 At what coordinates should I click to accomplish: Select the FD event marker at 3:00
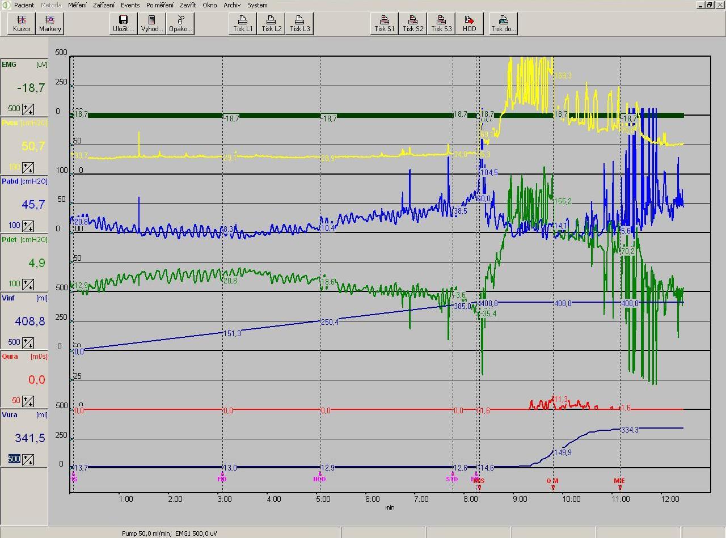222,477
